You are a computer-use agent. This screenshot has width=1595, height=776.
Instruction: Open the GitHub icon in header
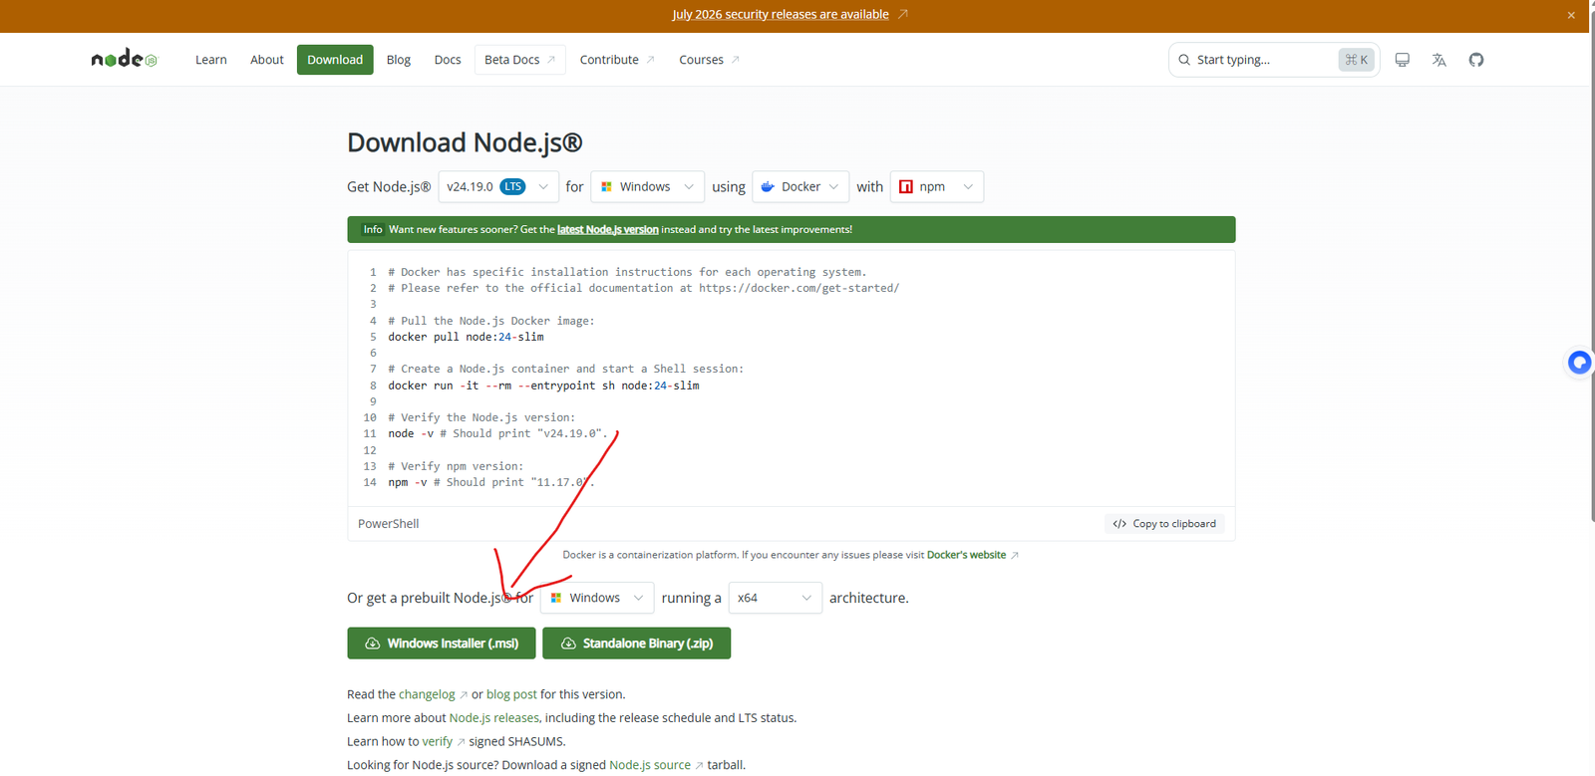click(x=1476, y=60)
